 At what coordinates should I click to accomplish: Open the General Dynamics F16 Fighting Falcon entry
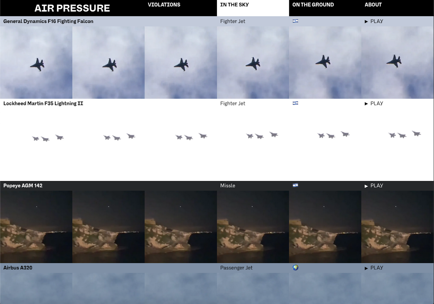pos(48,21)
